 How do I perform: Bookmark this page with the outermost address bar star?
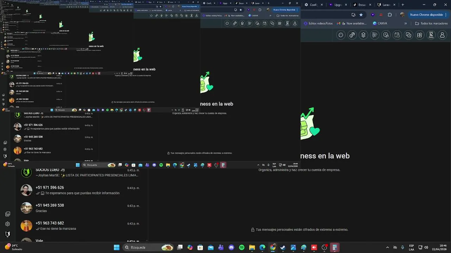click(361, 15)
